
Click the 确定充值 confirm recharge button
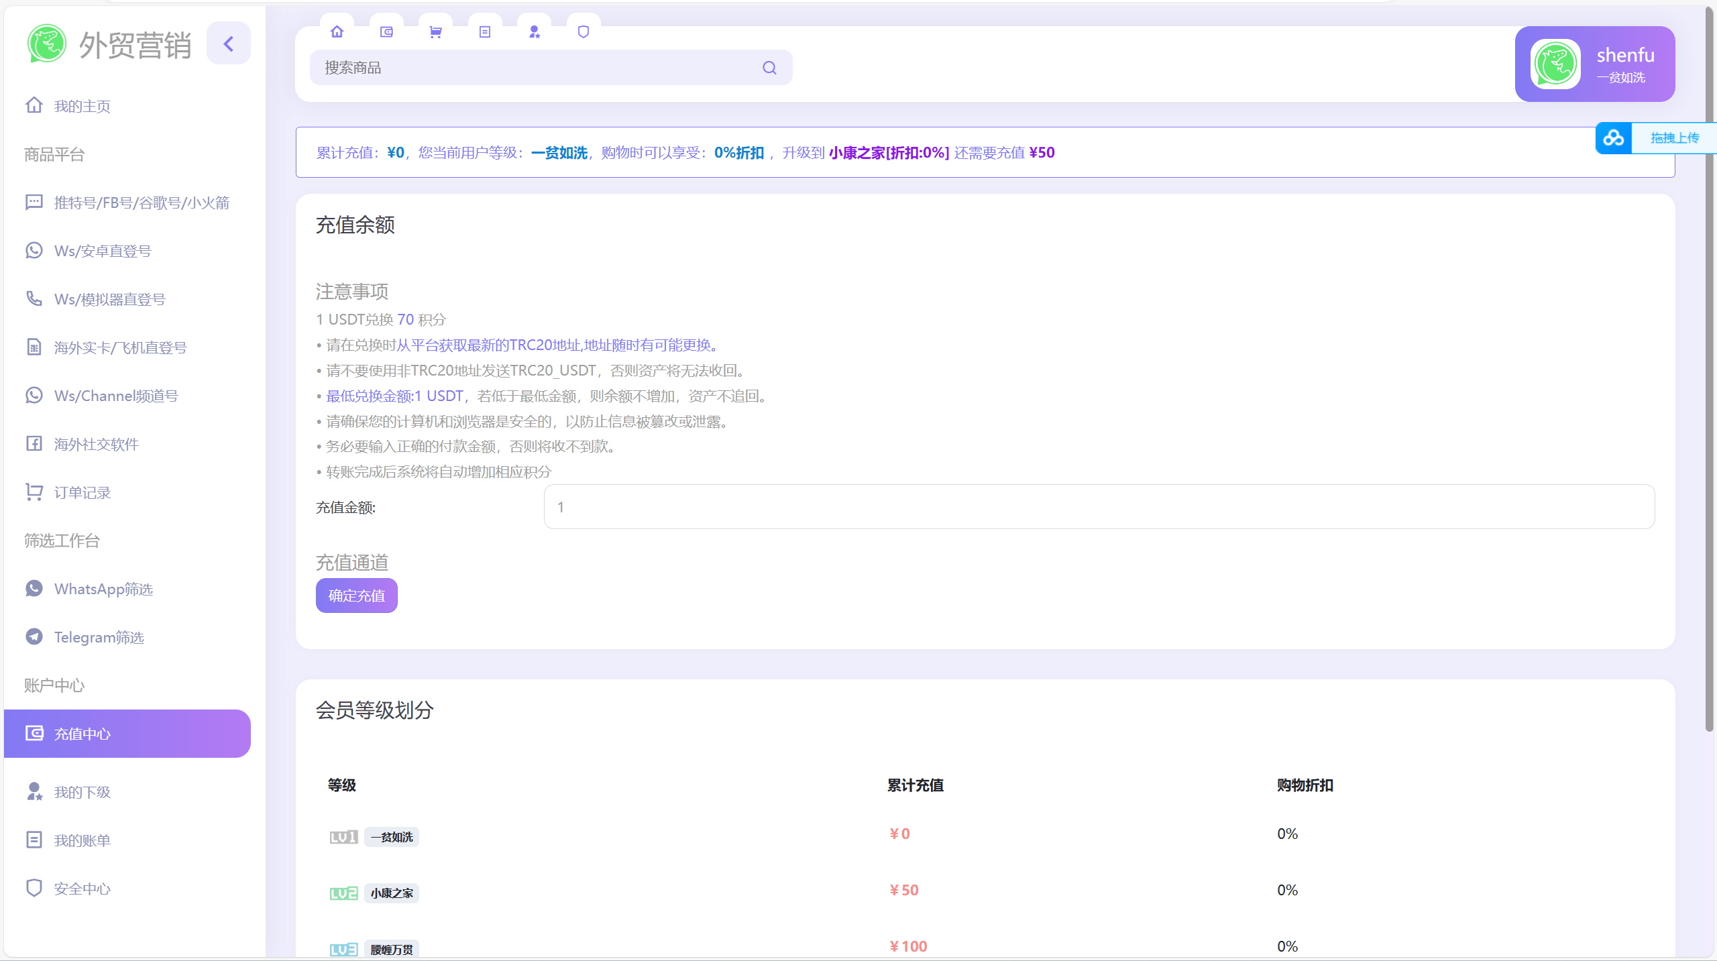click(x=356, y=596)
